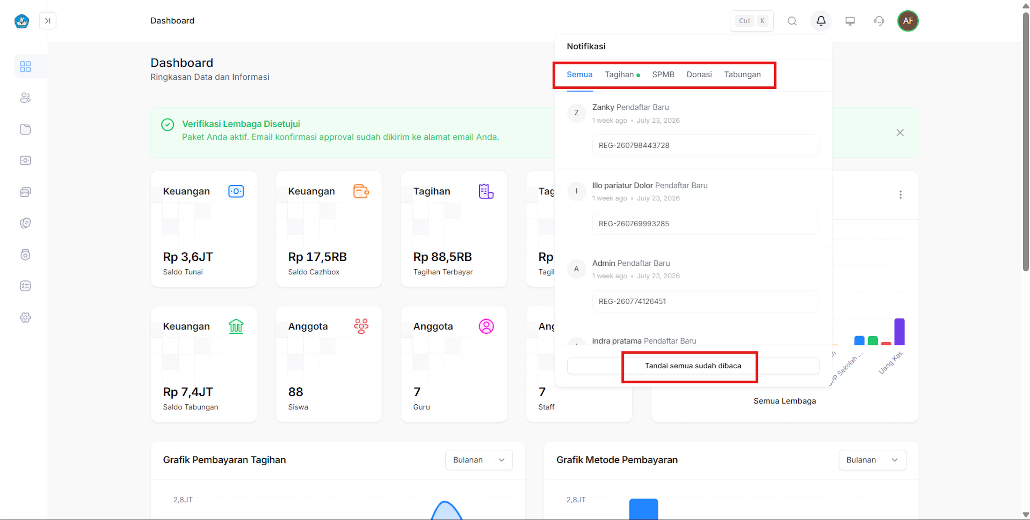The width and height of the screenshot is (1030, 520).
Task: Click the Dashboard breadcrumb in header
Action: coord(172,21)
